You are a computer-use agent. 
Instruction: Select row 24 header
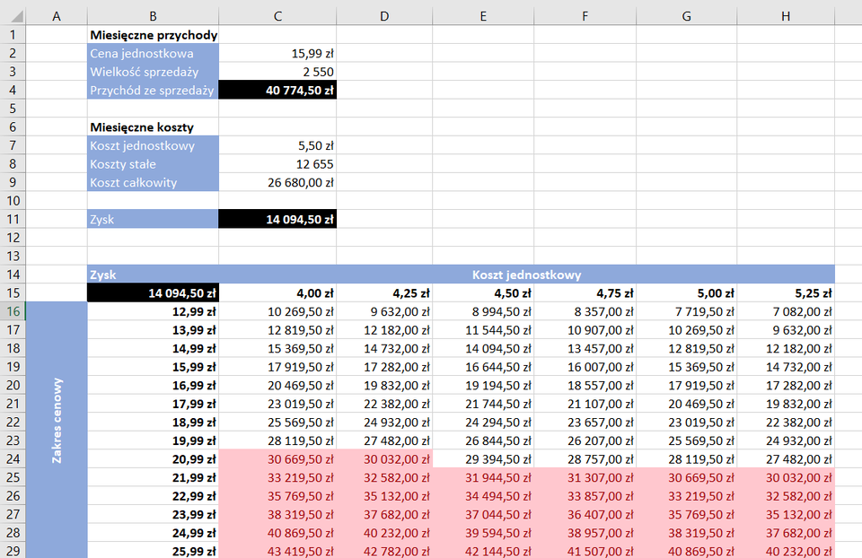click(13, 458)
